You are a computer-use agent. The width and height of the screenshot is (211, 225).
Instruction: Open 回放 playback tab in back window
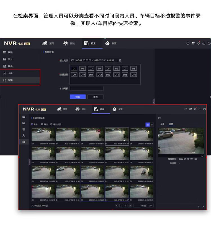(69, 43)
